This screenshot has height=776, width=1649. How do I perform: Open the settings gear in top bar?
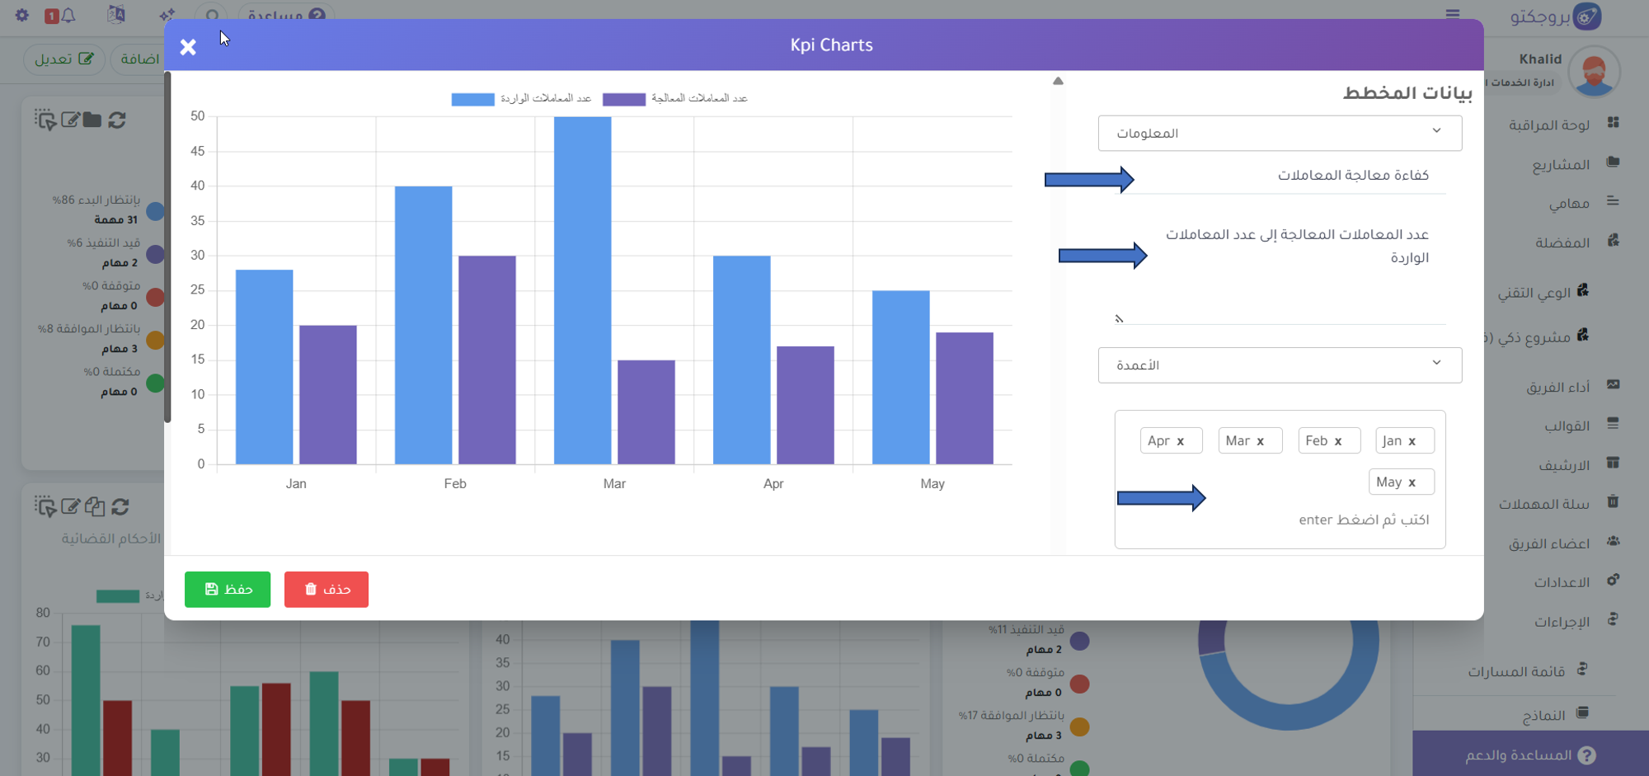pyautogui.click(x=22, y=15)
